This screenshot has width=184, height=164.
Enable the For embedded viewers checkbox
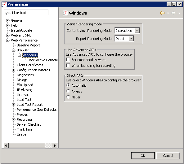[x=68, y=60]
